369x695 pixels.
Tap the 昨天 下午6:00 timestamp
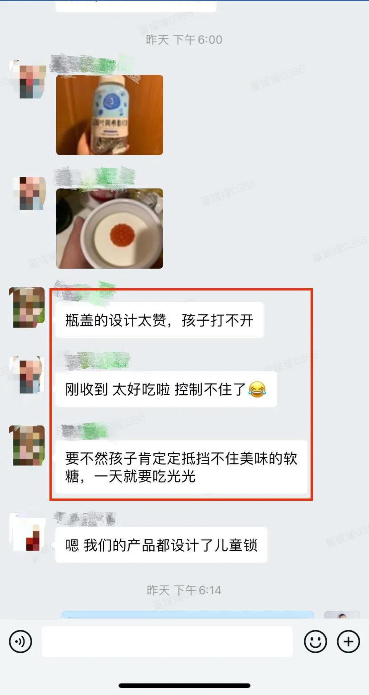(184, 39)
